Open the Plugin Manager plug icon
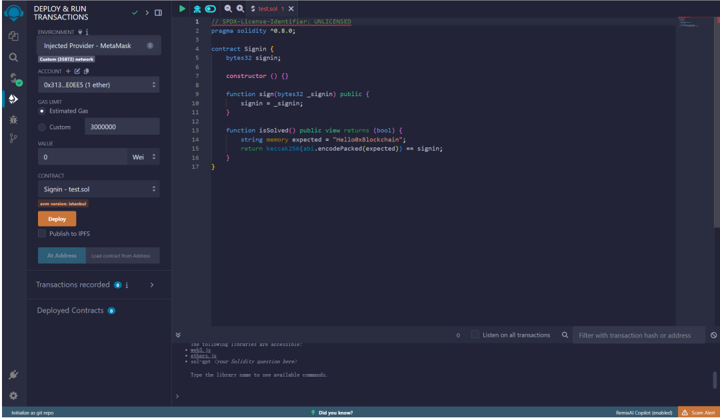 click(x=13, y=375)
